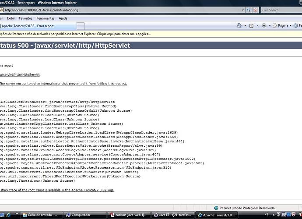The height and width of the screenshot is (219, 302).
Task: Switch to caelum-java-web PDF taskbar window
Action: (x=129, y=215)
